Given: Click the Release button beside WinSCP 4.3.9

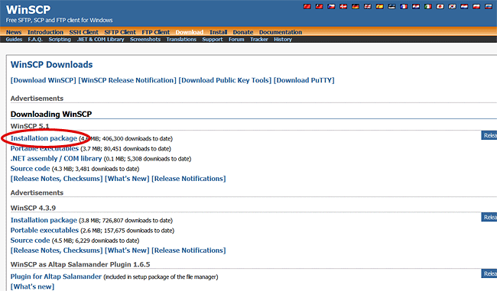Looking at the screenshot, I should click(489, 217).
